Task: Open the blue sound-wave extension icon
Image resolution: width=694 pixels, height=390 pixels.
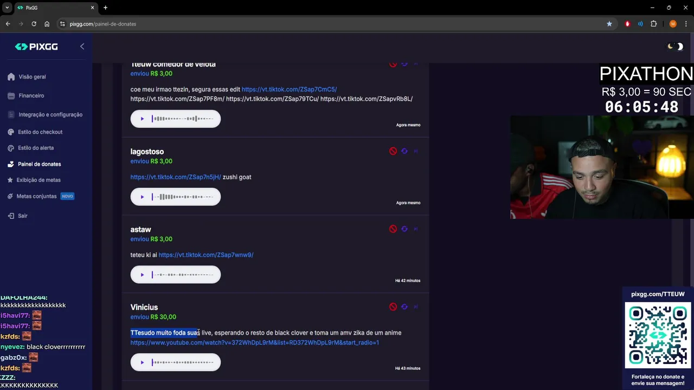Action: tap(640, 24)
